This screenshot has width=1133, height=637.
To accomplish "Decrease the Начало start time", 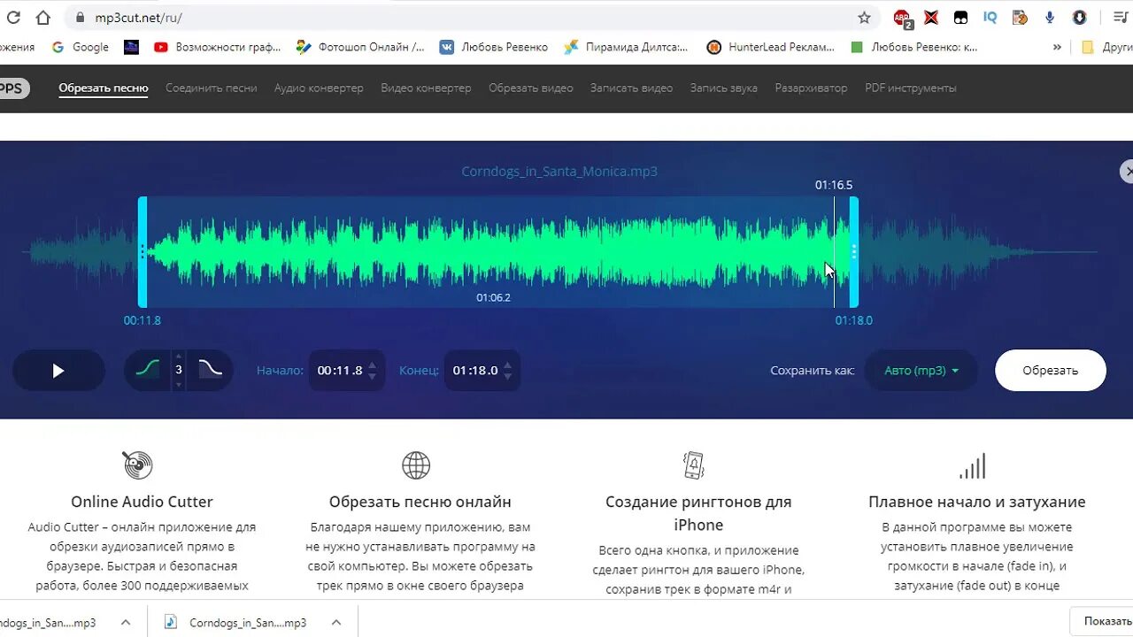I will pos(372,377).
